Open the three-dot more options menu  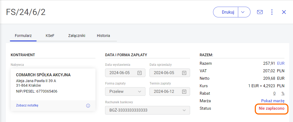click(x=272, y=12)
